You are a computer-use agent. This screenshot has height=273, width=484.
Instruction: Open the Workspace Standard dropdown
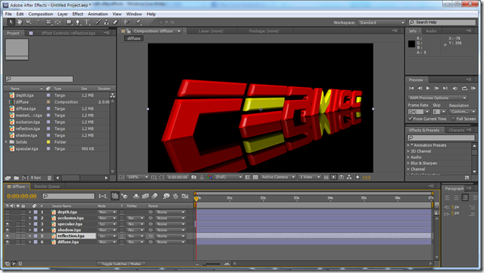point(382,22)
